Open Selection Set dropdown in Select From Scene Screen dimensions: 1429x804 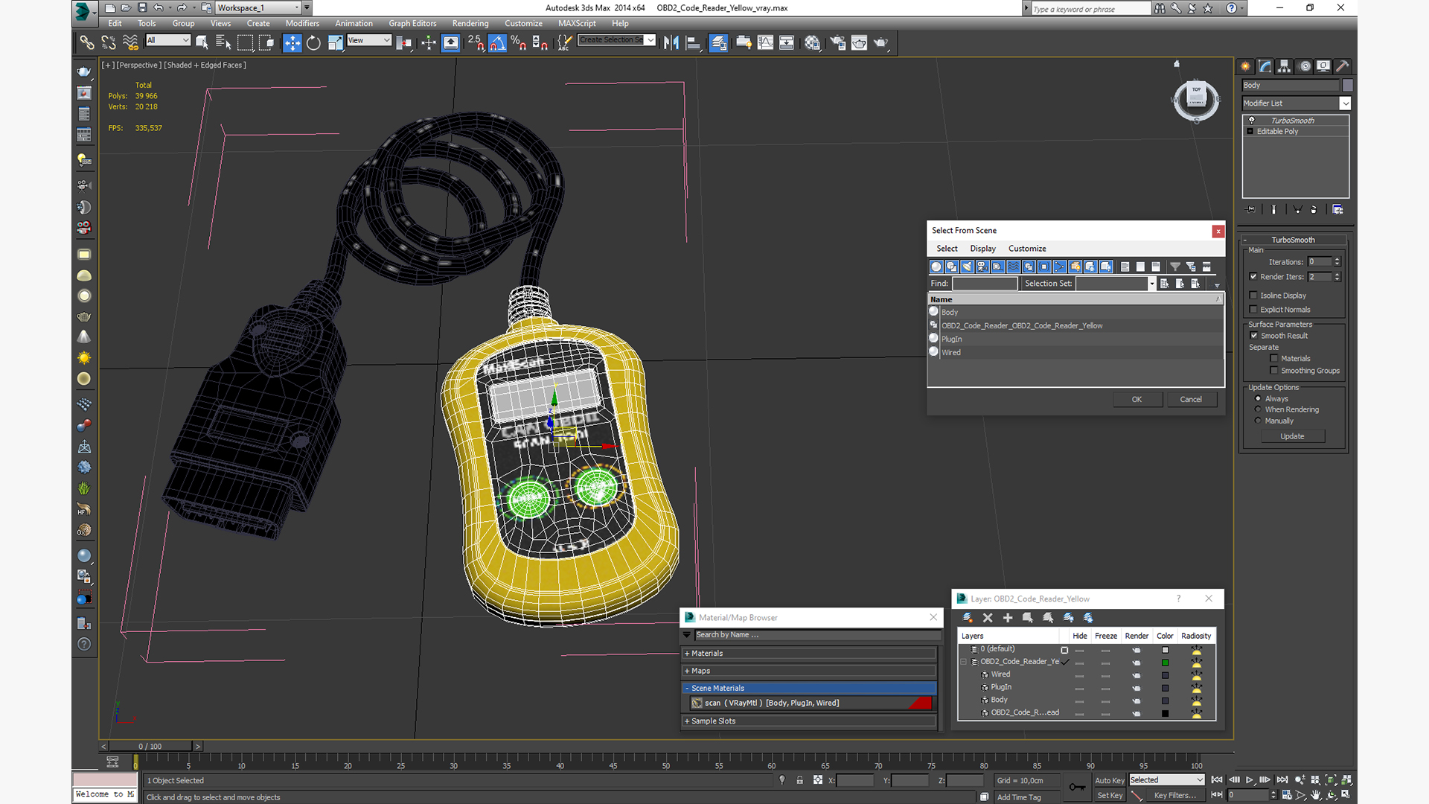[1116, 284]
